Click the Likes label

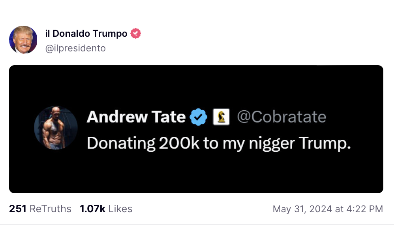(120, 209)
